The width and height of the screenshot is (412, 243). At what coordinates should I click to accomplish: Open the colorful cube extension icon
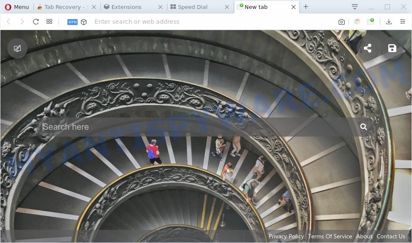(x=357, y=22)
